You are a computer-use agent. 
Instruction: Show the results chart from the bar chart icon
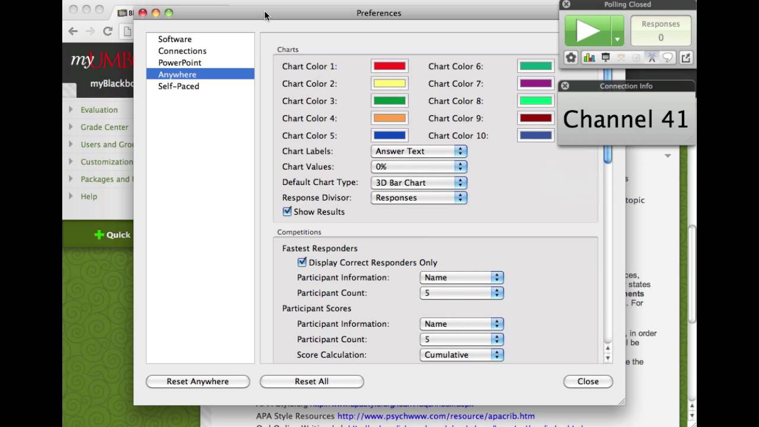coord(589,58)
